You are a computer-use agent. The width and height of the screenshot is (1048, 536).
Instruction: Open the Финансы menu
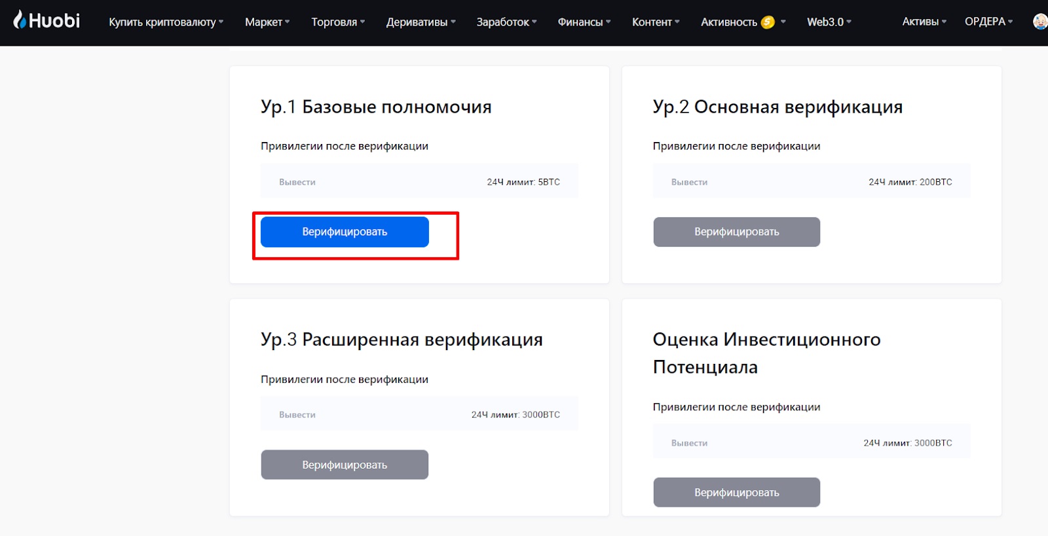click(x=584, y=22)
